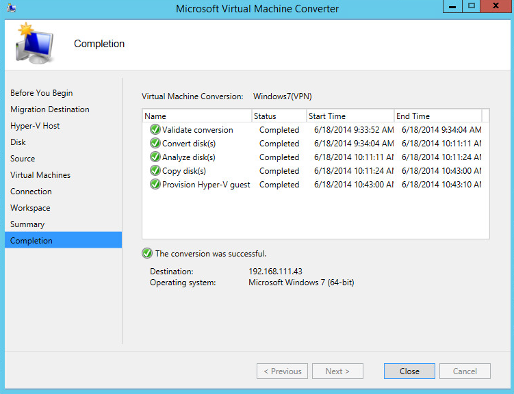Click the Microsoft Windows 7 (64-bit) value
This screenshot has height=394, width=514.
(x=301, y=283)
